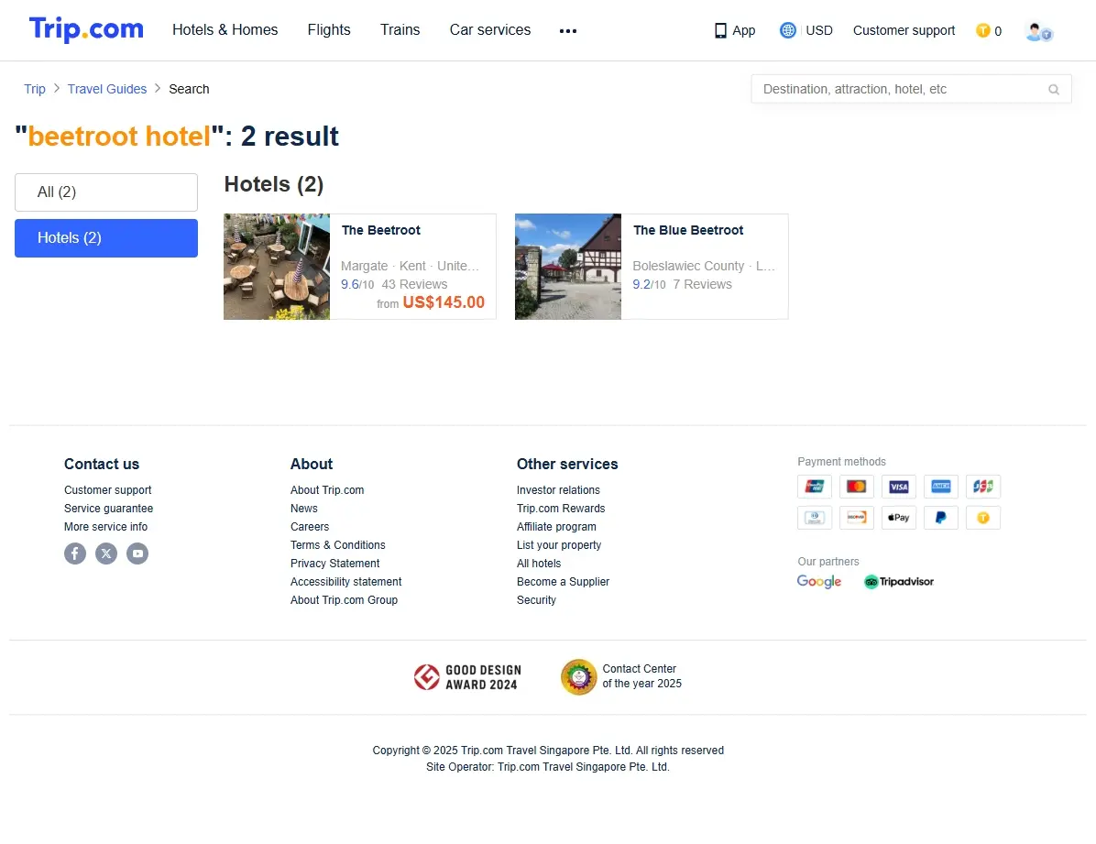Open Affiliate program link

(x=556, y=527)
